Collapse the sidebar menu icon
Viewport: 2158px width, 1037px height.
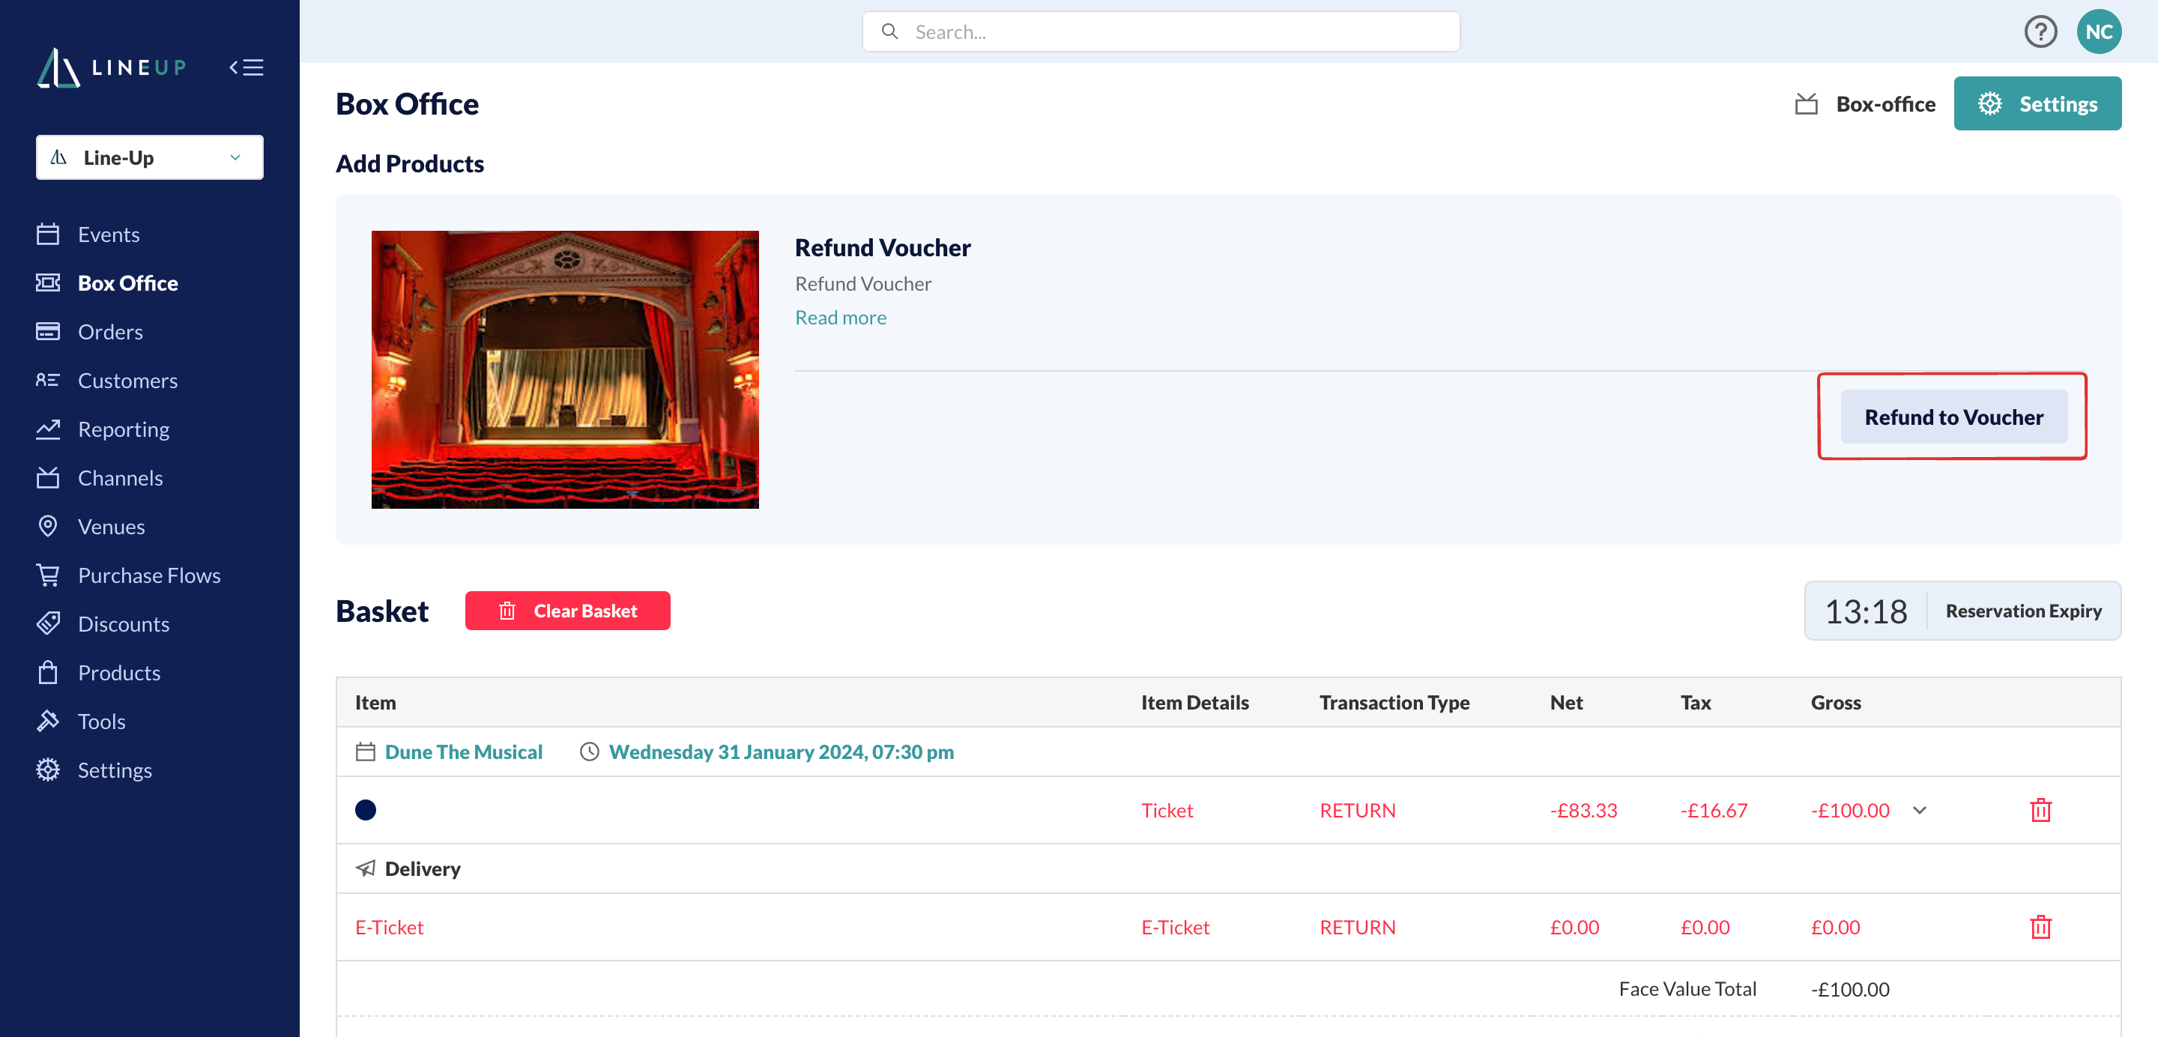tap(247, 67)
